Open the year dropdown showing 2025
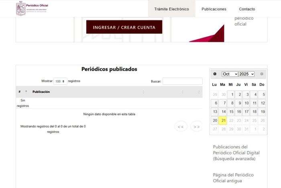This screenshot has height=188, width=281. 246,74
